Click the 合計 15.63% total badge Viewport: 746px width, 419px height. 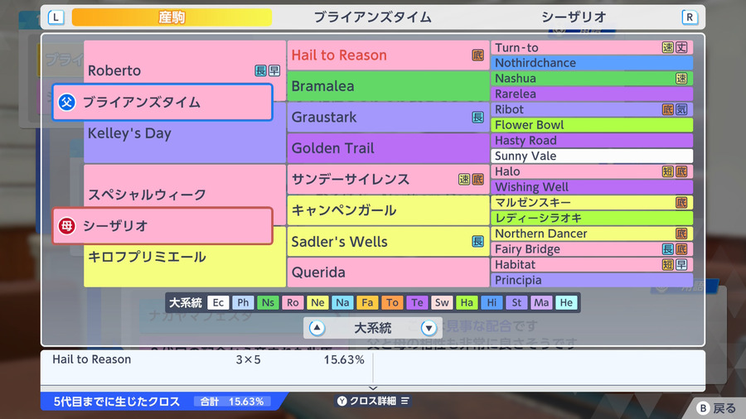point(232,402)
